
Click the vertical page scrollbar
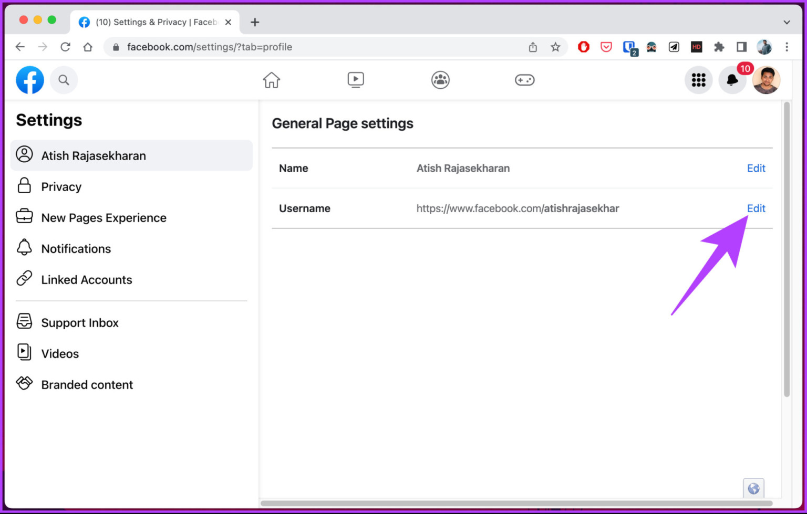[x=787, y=249]
